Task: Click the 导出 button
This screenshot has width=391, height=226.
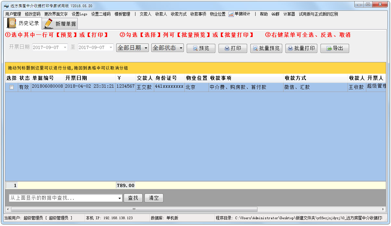Action: point(334,48)
